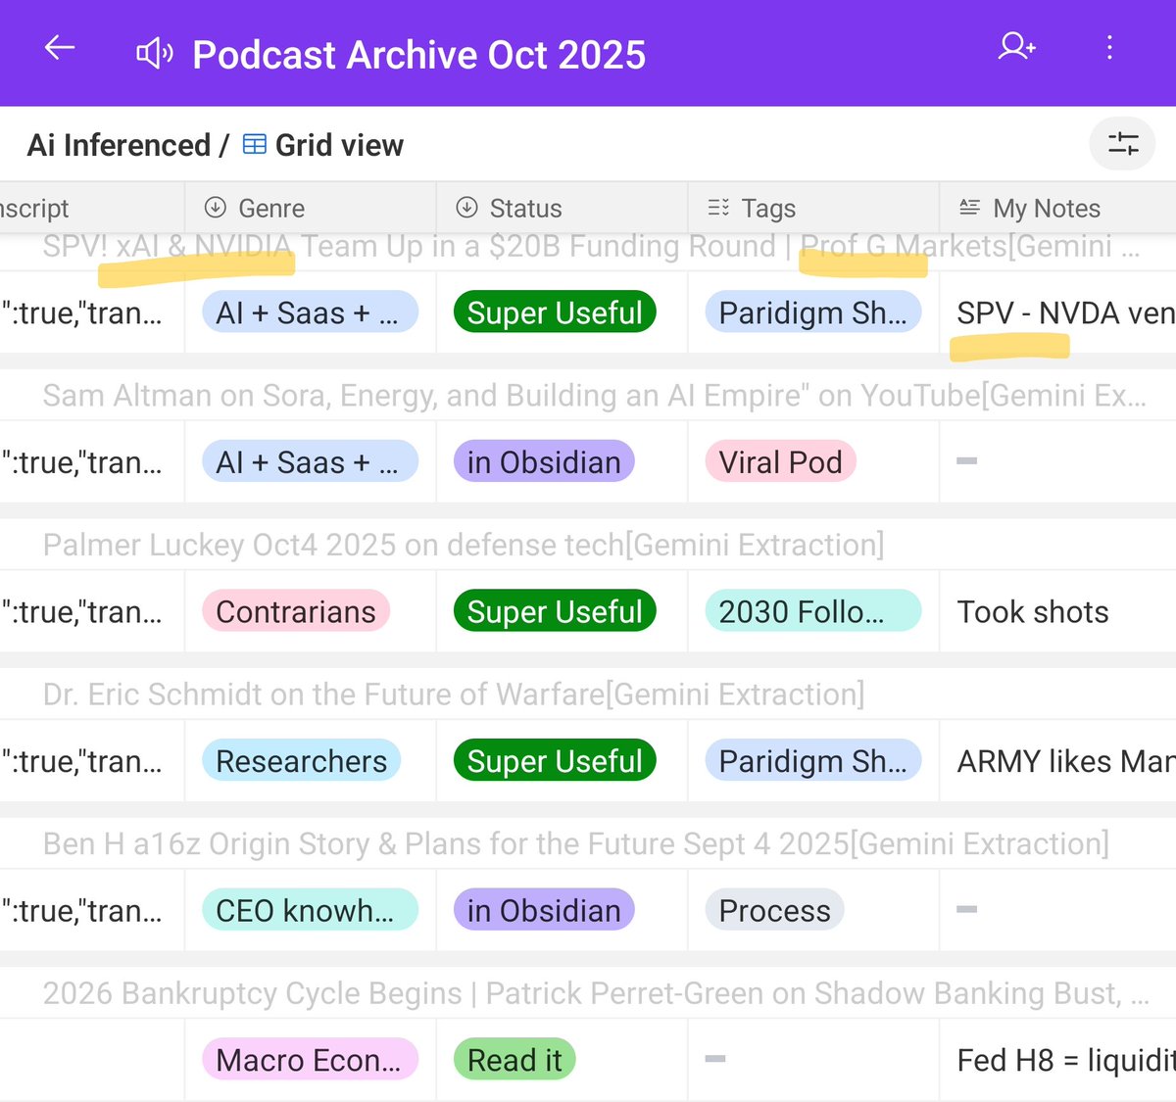Select the ARMY likes notes cell

coord(1058,760)
